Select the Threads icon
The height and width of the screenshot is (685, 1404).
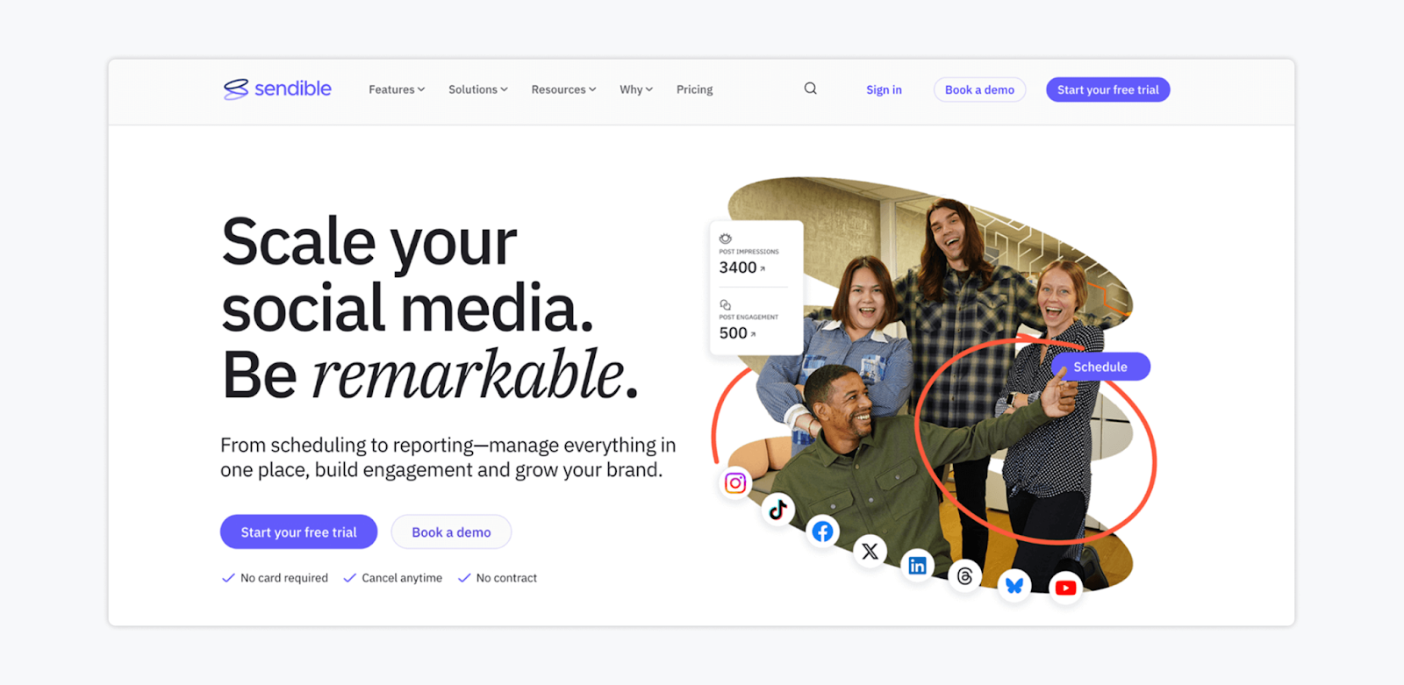964,576
